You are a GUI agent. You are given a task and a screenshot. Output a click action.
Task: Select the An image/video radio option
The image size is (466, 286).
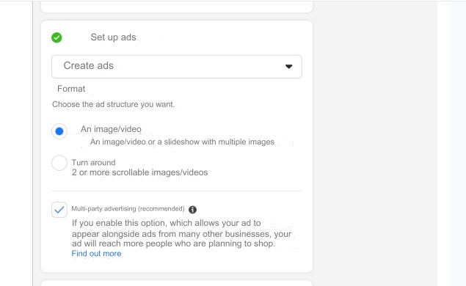[59, 131]
